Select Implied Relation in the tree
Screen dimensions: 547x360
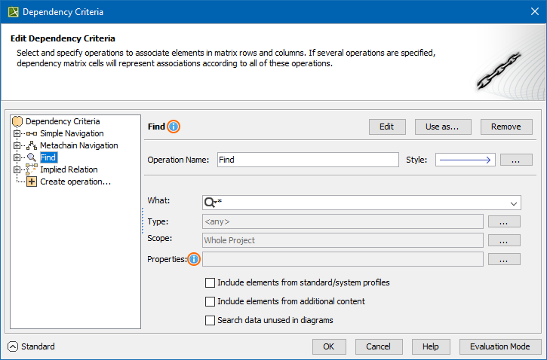click(x=69, y=169)
